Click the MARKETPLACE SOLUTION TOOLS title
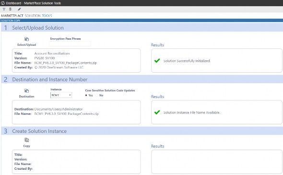Screen dimensions: 283x175 26,16
